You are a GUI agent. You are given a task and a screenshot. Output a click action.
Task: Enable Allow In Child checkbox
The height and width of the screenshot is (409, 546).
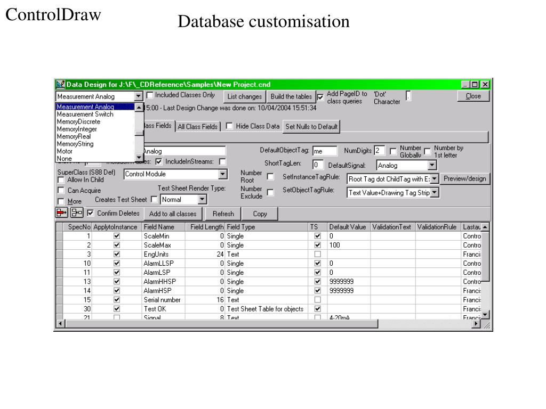point(61,180)
